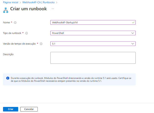Image resolution: width=154 pixels, height=113 pixels.
Task: Open the Tipo de runbook PowerShell dropdown
Action: point(93,33)
